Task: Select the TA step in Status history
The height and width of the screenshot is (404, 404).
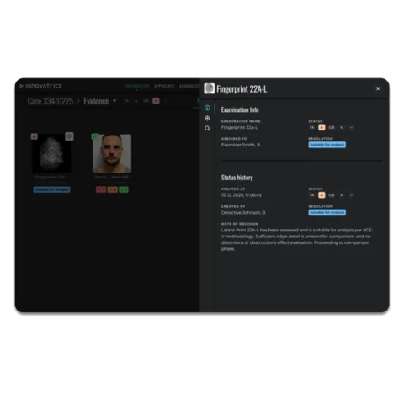Action: [311, 195]
